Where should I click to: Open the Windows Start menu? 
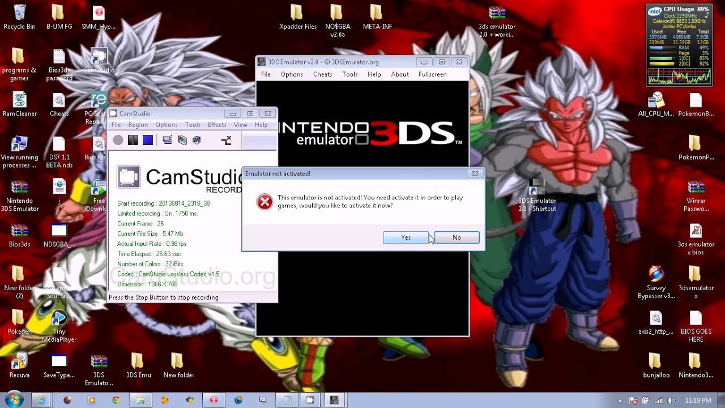[13, 399]
